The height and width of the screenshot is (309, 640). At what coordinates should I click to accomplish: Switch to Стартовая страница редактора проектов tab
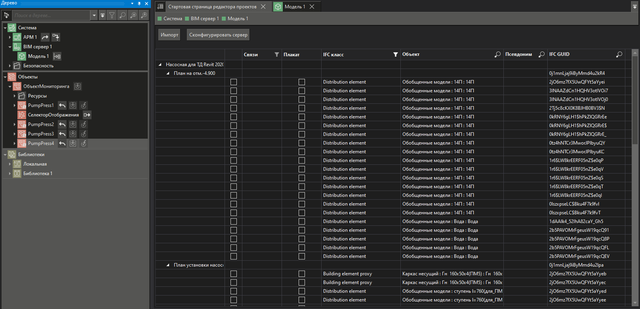[x=212, y=7]
